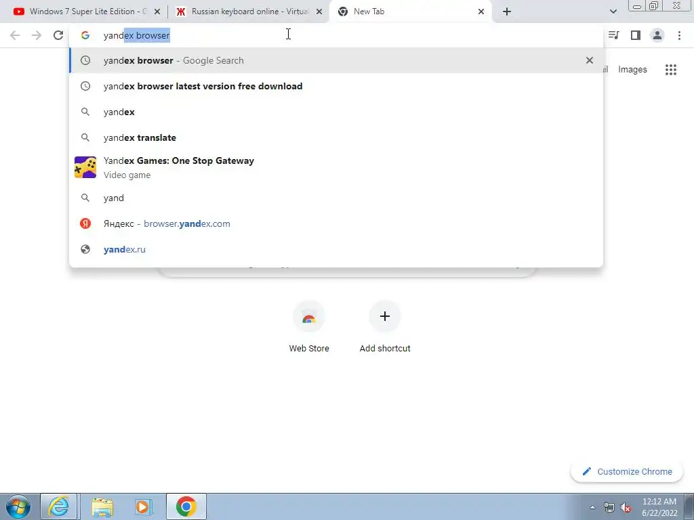Open the Web Store shortcut

tap(309, 326)
